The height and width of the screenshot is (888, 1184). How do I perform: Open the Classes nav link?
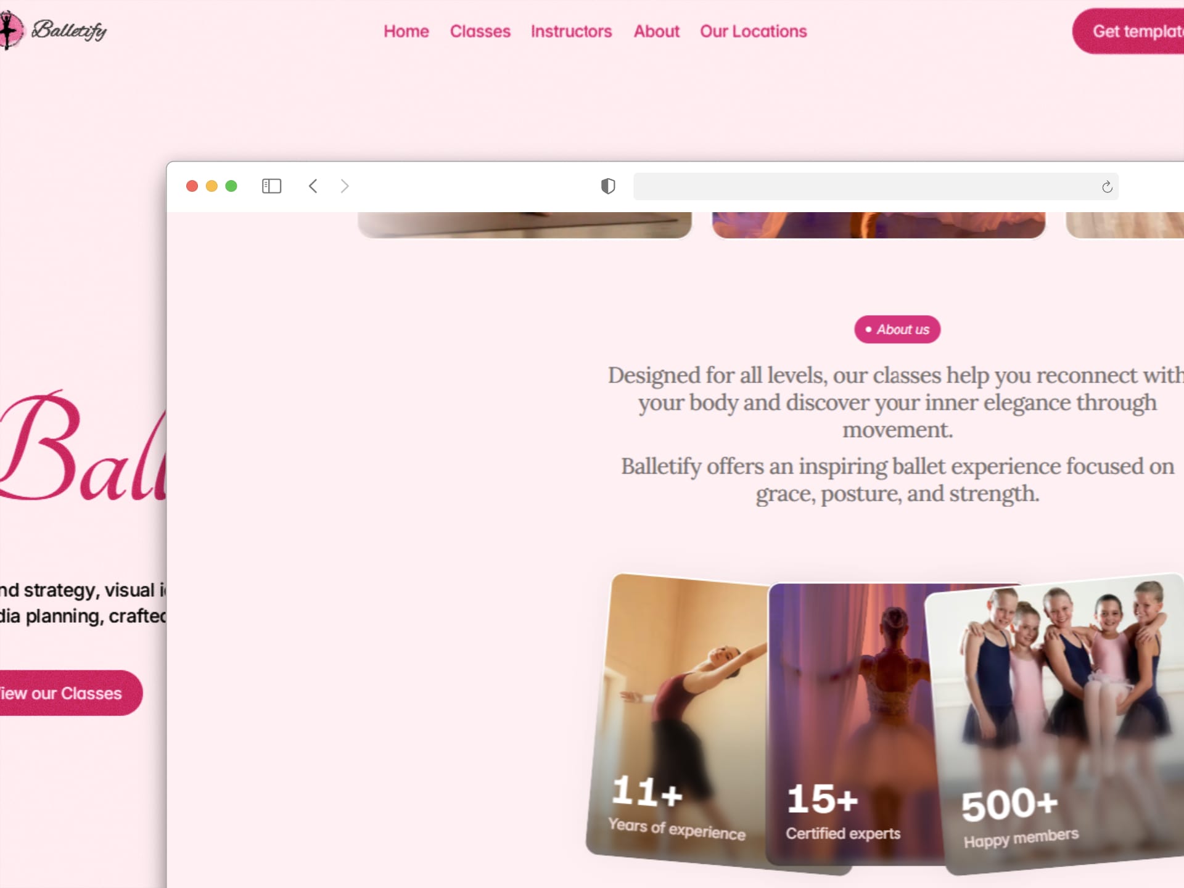480,31
